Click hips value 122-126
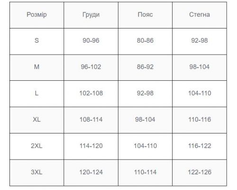Screen dimensions: 237x190 (x=200, y=172)
